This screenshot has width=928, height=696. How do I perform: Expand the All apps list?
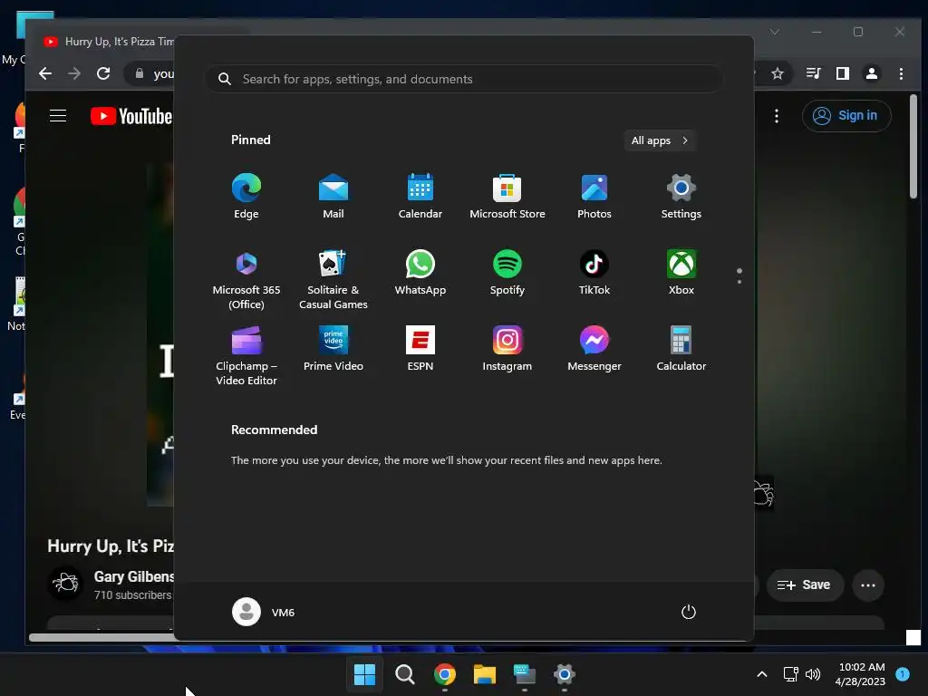pyautogui.click(x=660, y=140)
